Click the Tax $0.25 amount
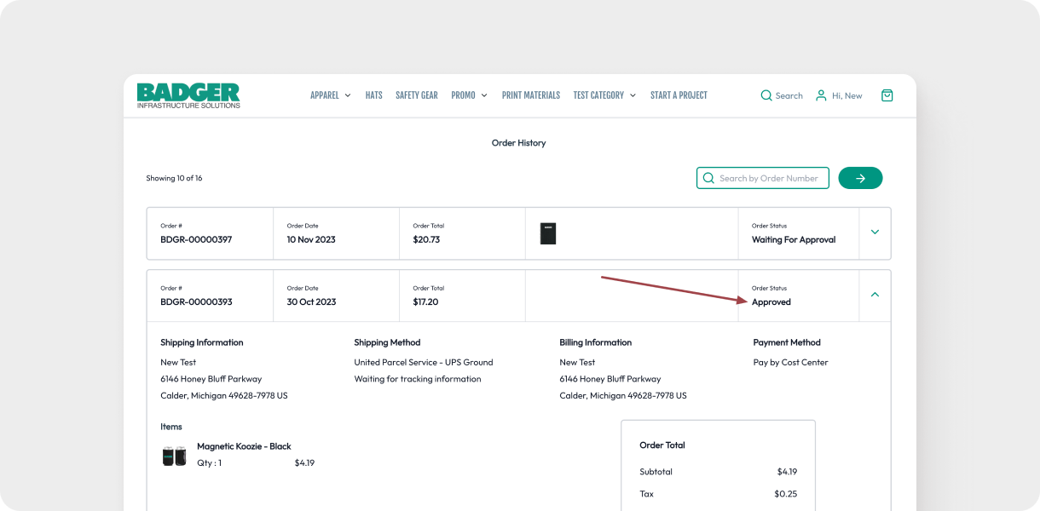 [785, 494]
